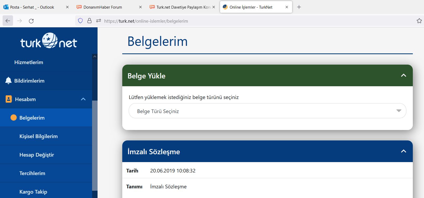Open site permissions icon in the address bar
This screenshot has width=424, height=198.
[99, 21]
